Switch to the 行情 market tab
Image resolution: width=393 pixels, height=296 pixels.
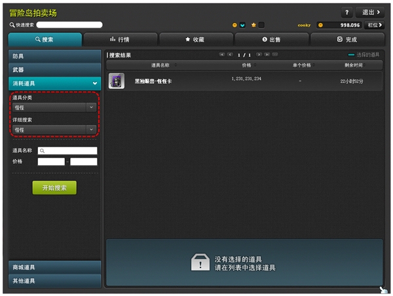click(120, 39)
